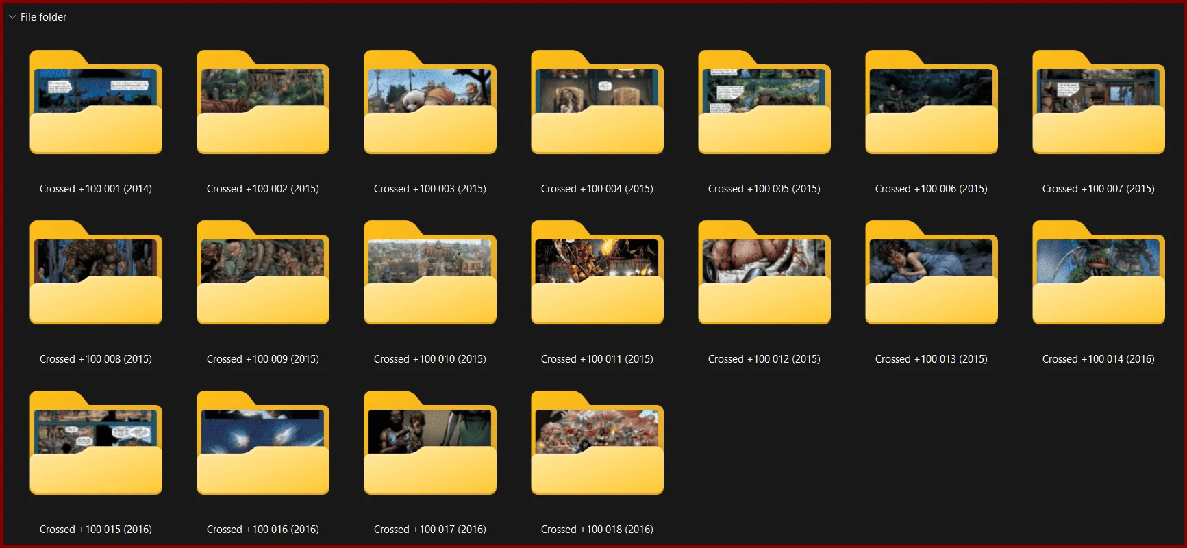This screenshot has width=1187, height=548.
Task: Click the label "Crossed +100 003 (2015)"
Action: [430, 189]
